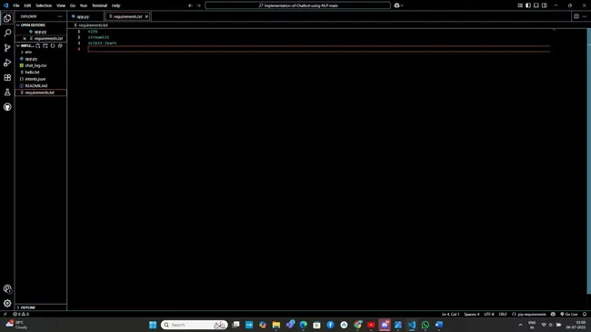The image size is (591, 332).
Task: Open the Help menu
Action: 116,5
